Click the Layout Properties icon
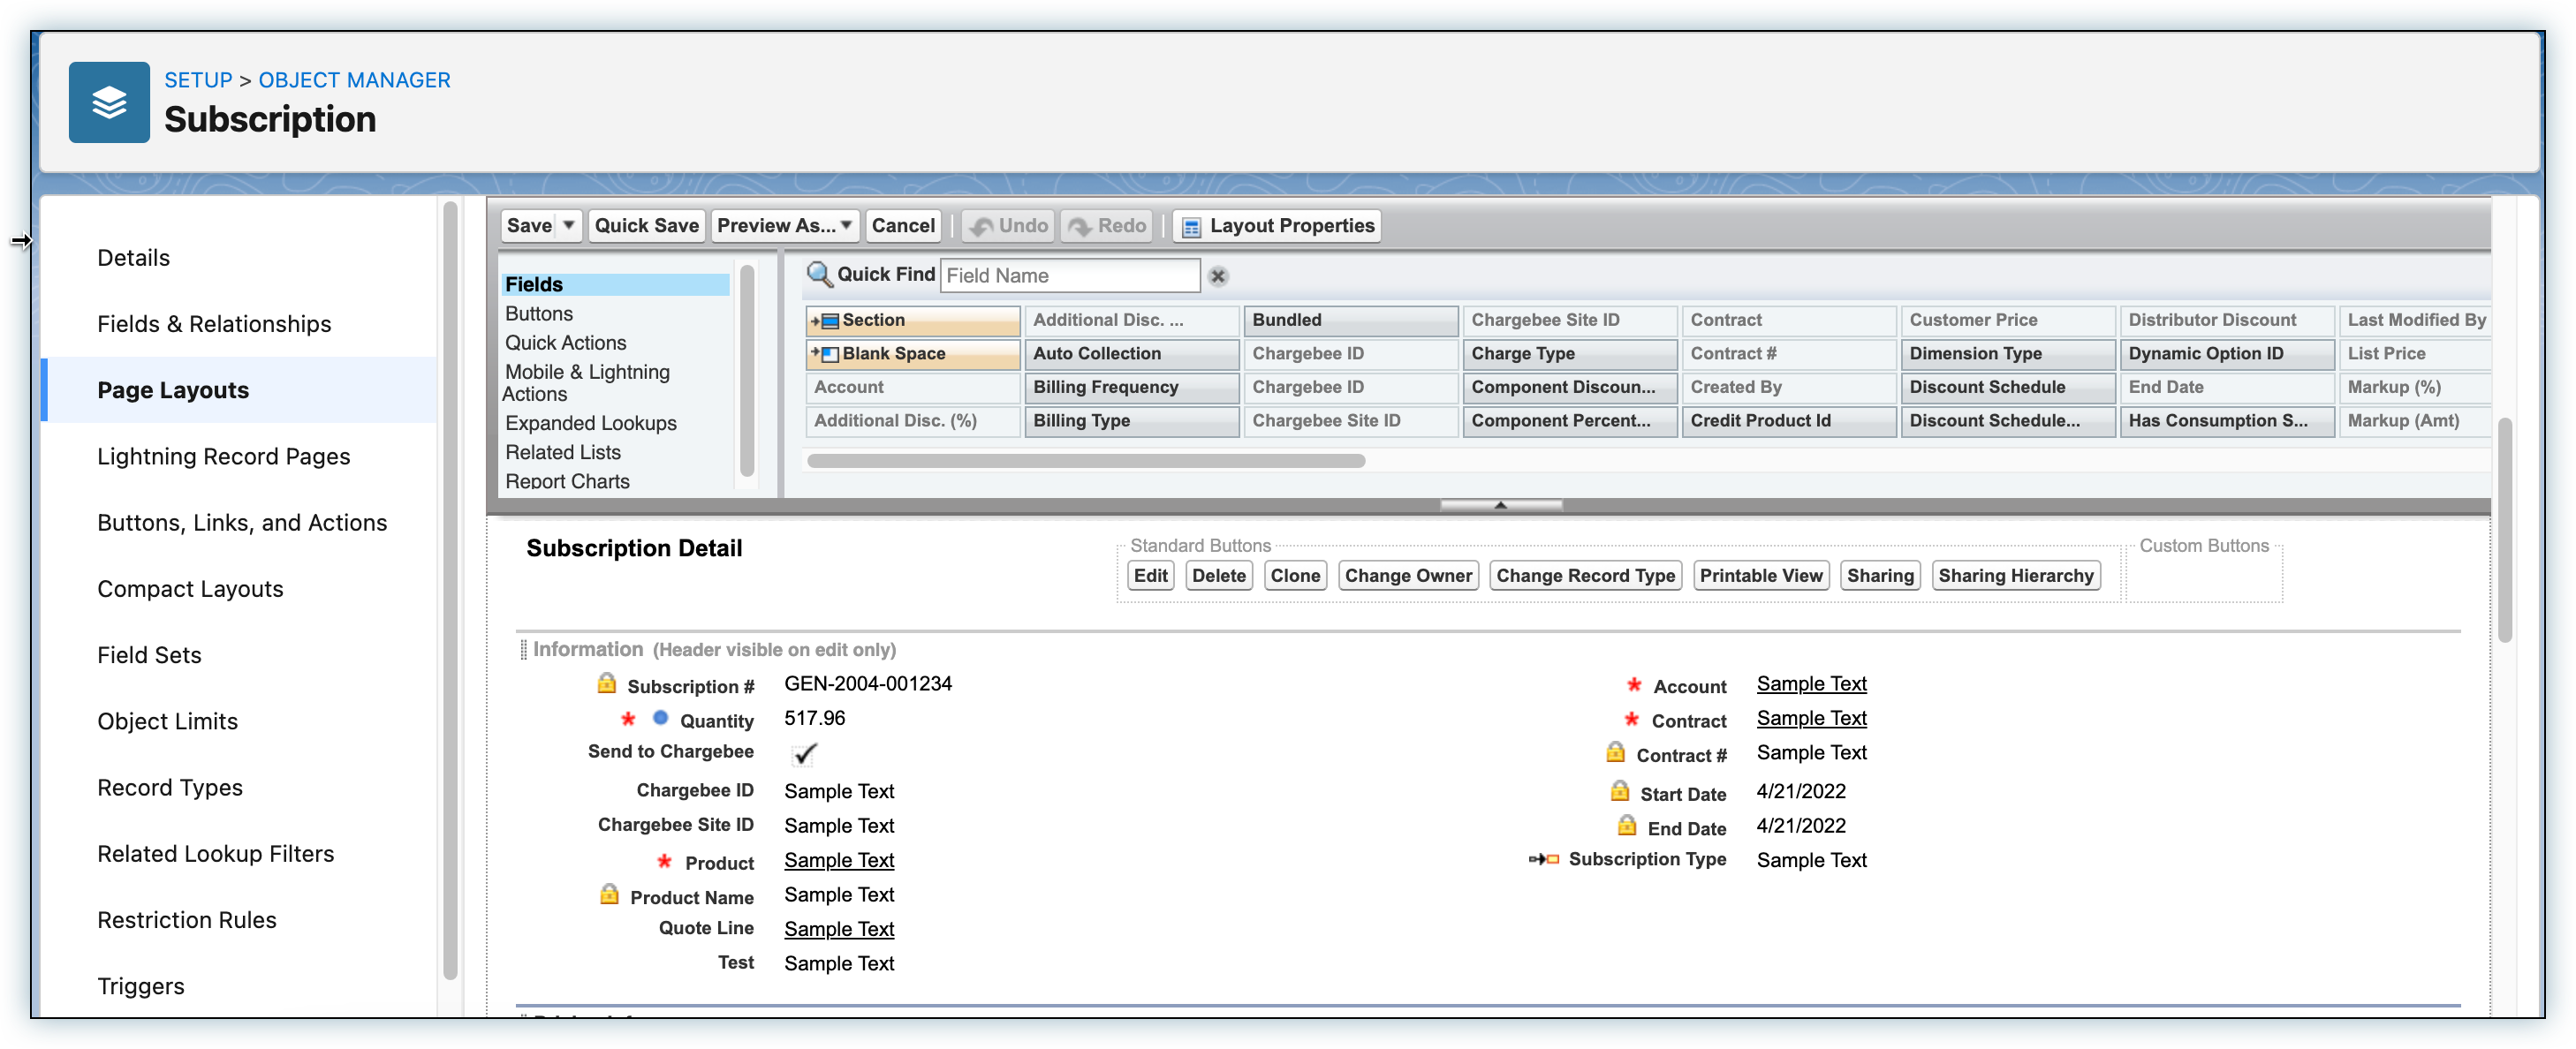 [1190, 227]
